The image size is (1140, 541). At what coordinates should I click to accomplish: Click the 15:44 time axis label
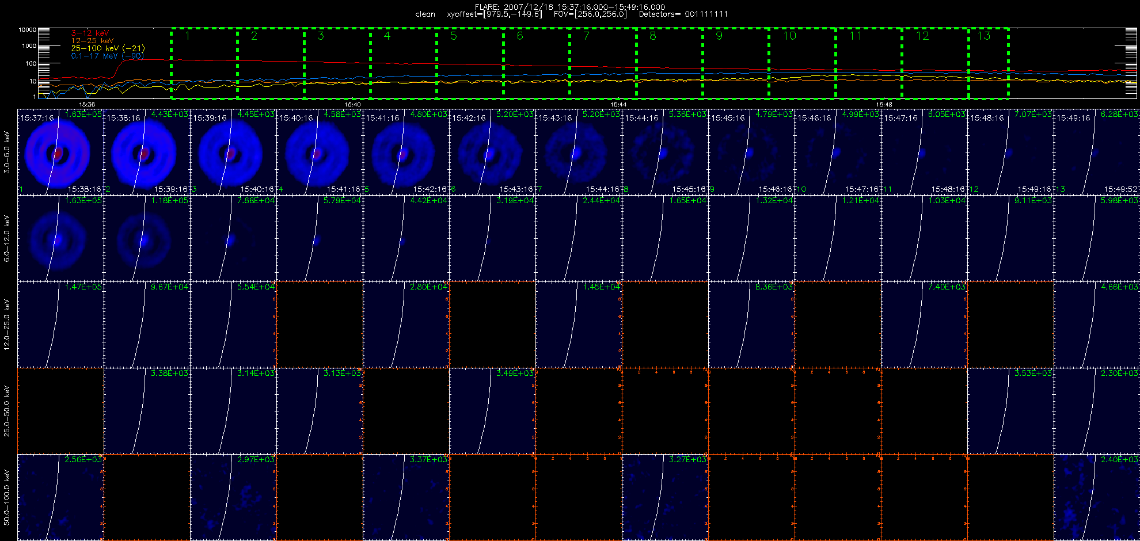(x=618, y=104)
